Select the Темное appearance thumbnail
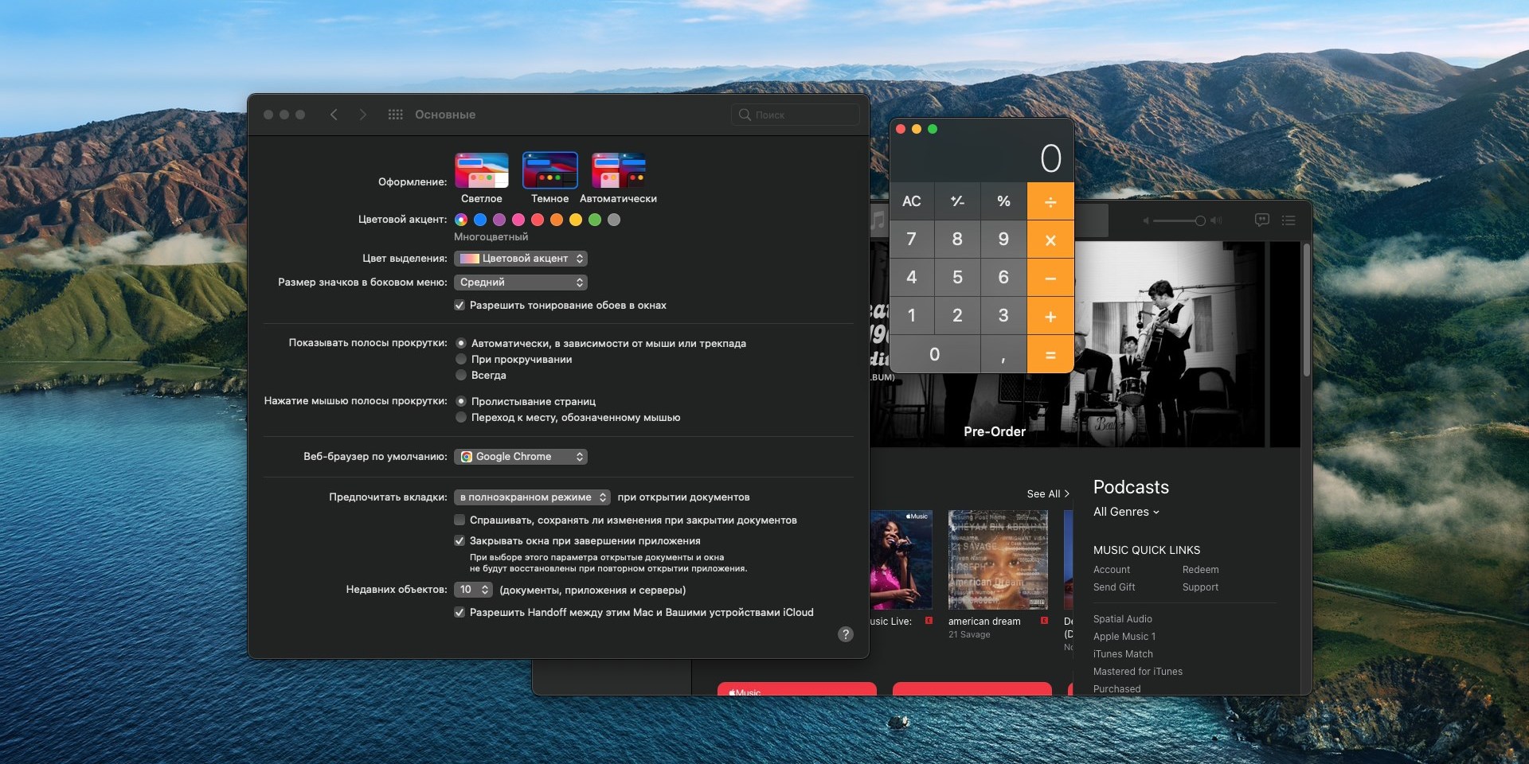The image size is (1529, 764). click(x=550, y=170)
